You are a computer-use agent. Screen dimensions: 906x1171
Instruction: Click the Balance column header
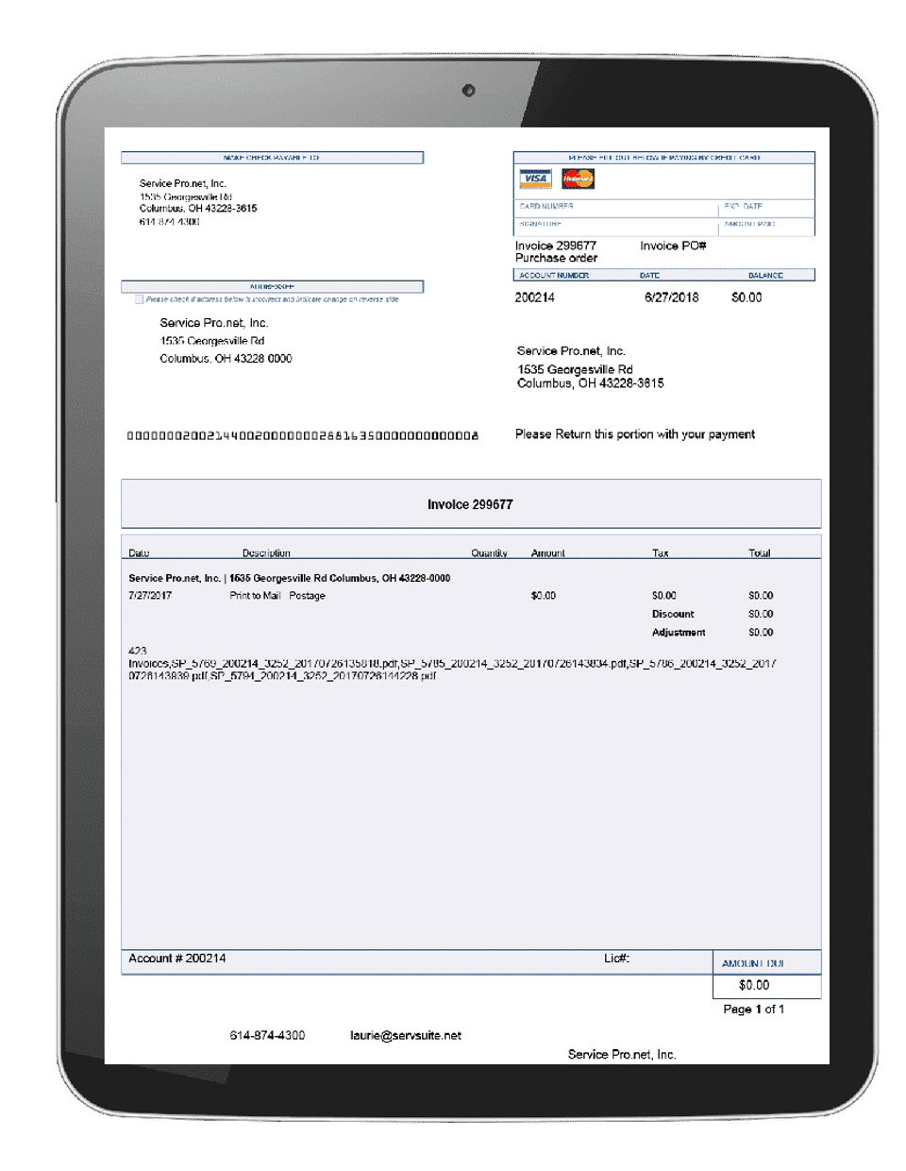(x=765, y=276)
